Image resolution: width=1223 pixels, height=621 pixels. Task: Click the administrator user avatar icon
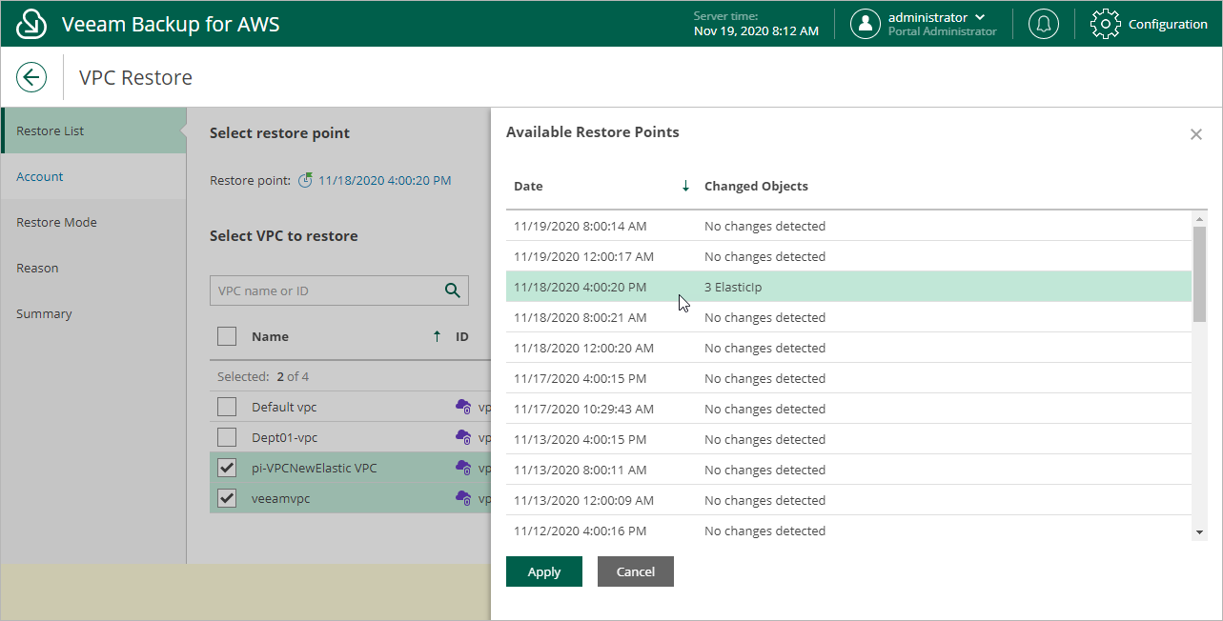(865, 24)
